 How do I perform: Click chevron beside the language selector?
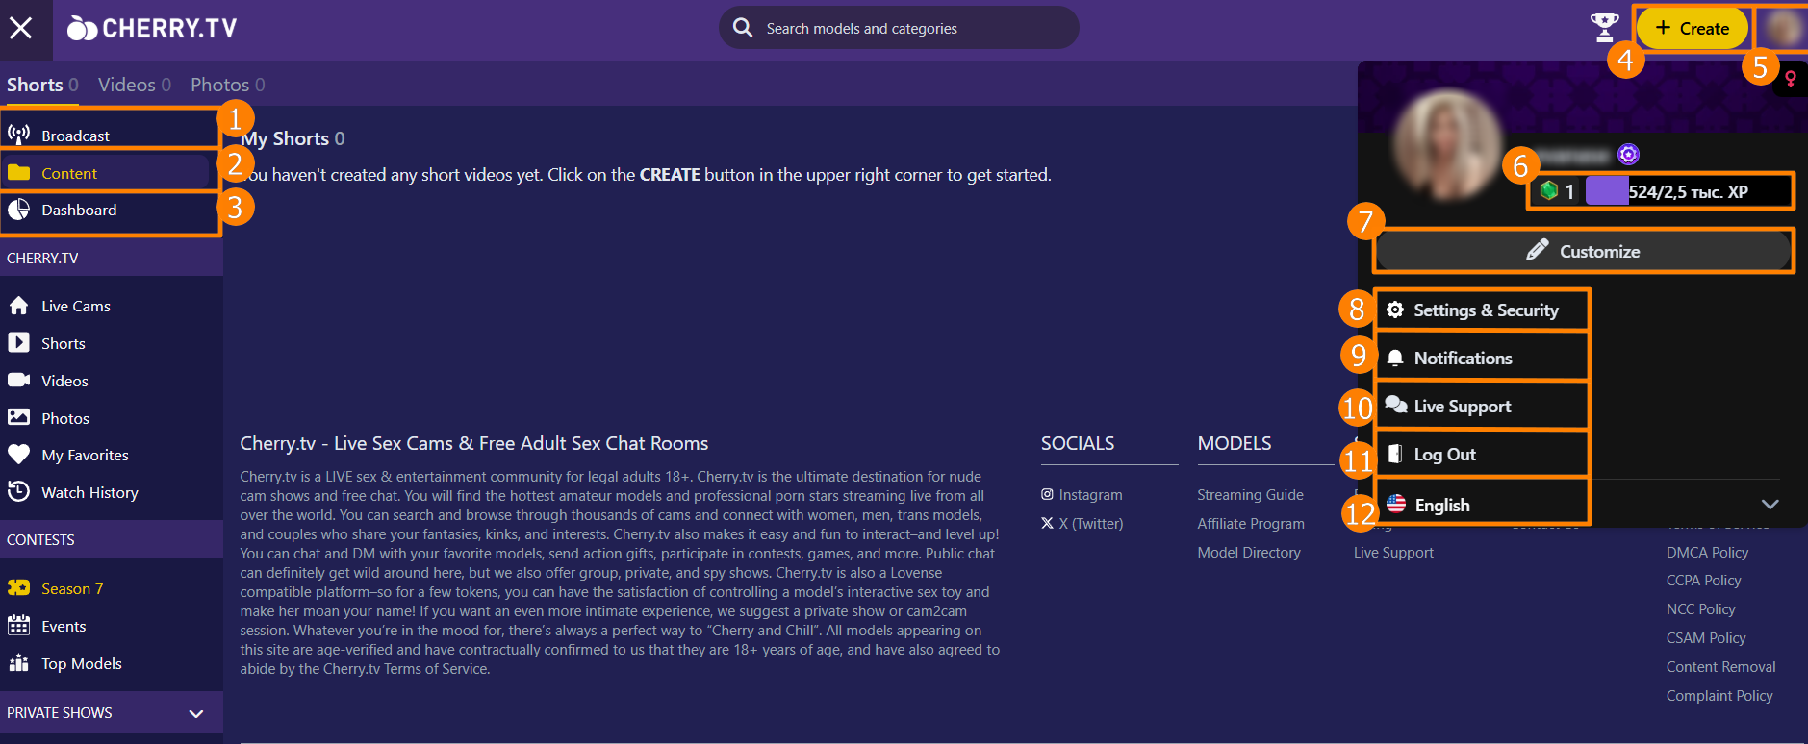coord(1769,505)
